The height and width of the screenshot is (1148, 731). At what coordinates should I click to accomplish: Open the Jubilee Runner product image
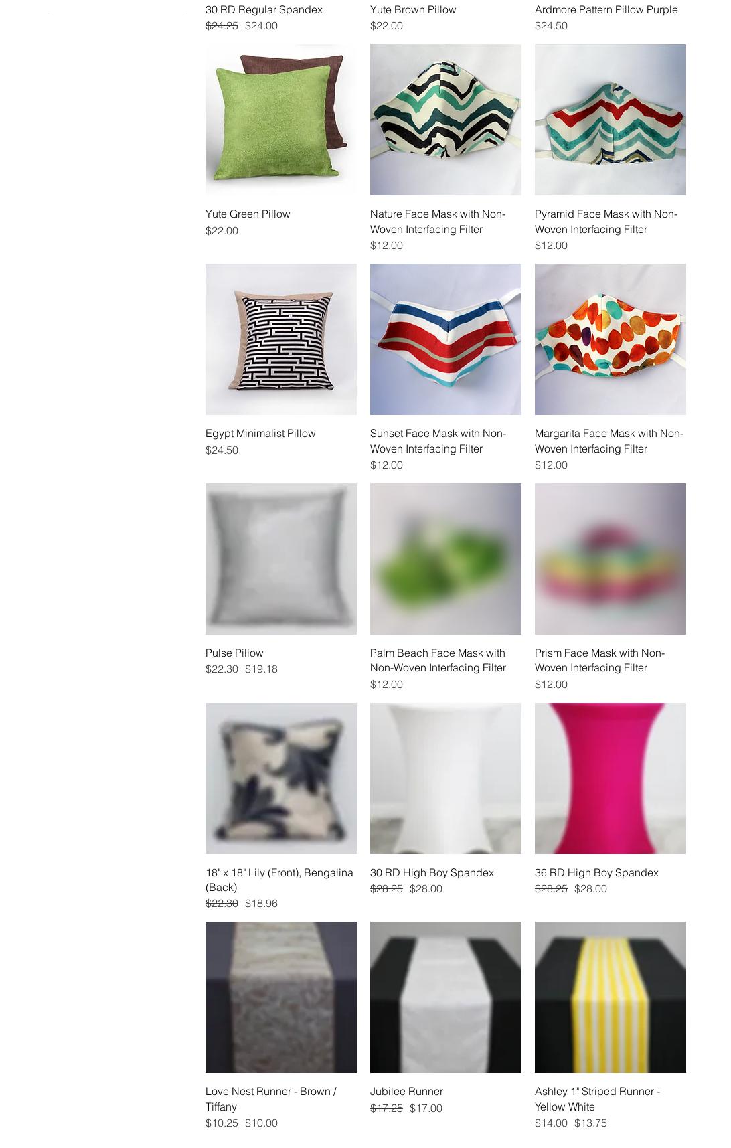point(445,997)
